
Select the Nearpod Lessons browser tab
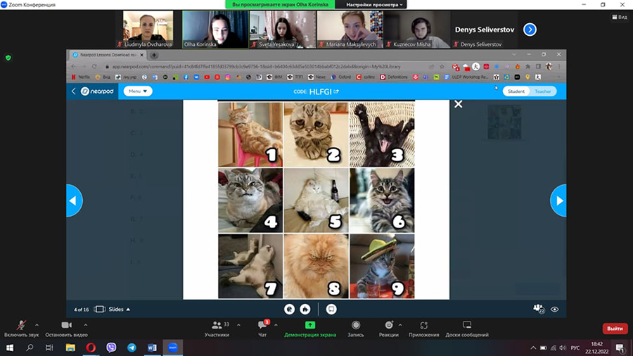pyautogui.click(x=108, y=55)
